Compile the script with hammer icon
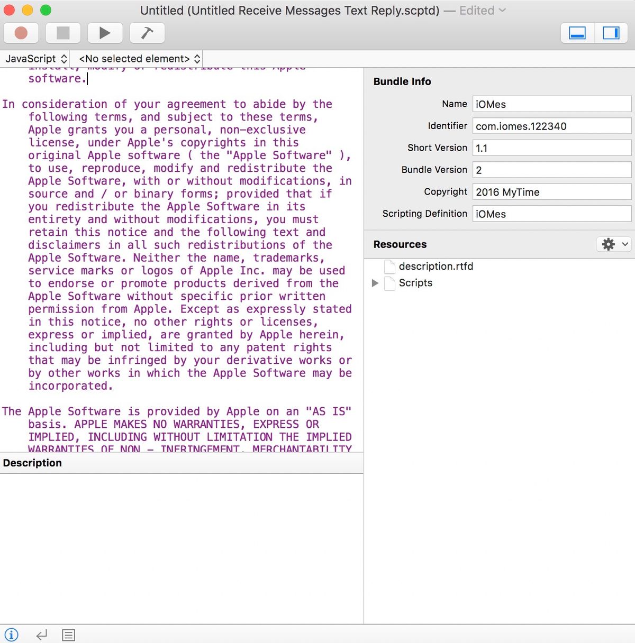The height and width of the screenshot is (643, 635). [147, 33]
